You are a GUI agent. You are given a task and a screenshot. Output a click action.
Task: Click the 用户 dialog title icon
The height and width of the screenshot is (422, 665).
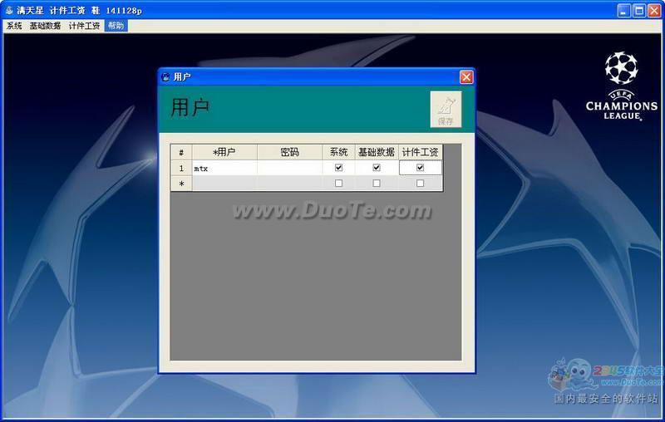click(165, 77)
